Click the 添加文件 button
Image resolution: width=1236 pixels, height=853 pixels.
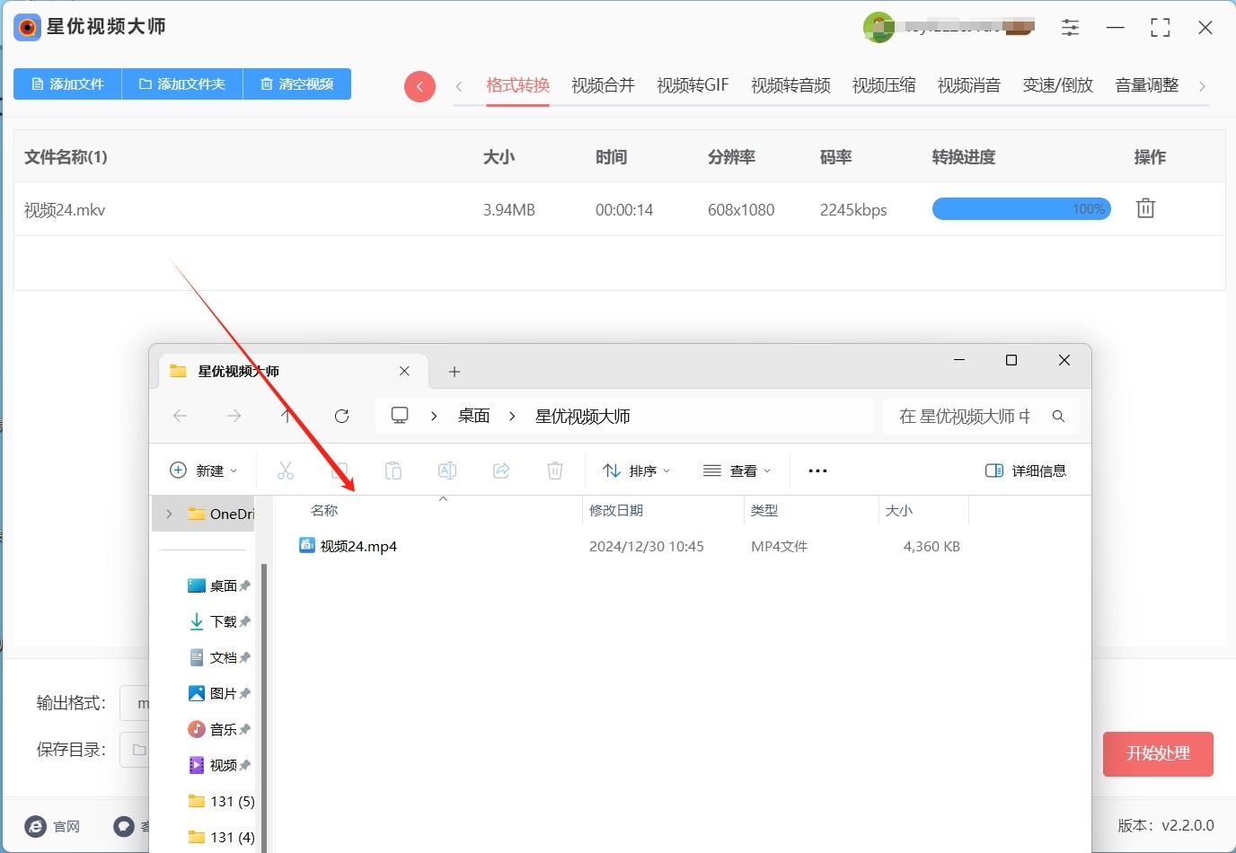click(68, 84)
